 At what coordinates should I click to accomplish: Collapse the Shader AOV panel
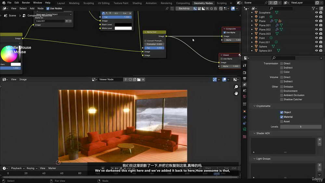coord(254,133)
